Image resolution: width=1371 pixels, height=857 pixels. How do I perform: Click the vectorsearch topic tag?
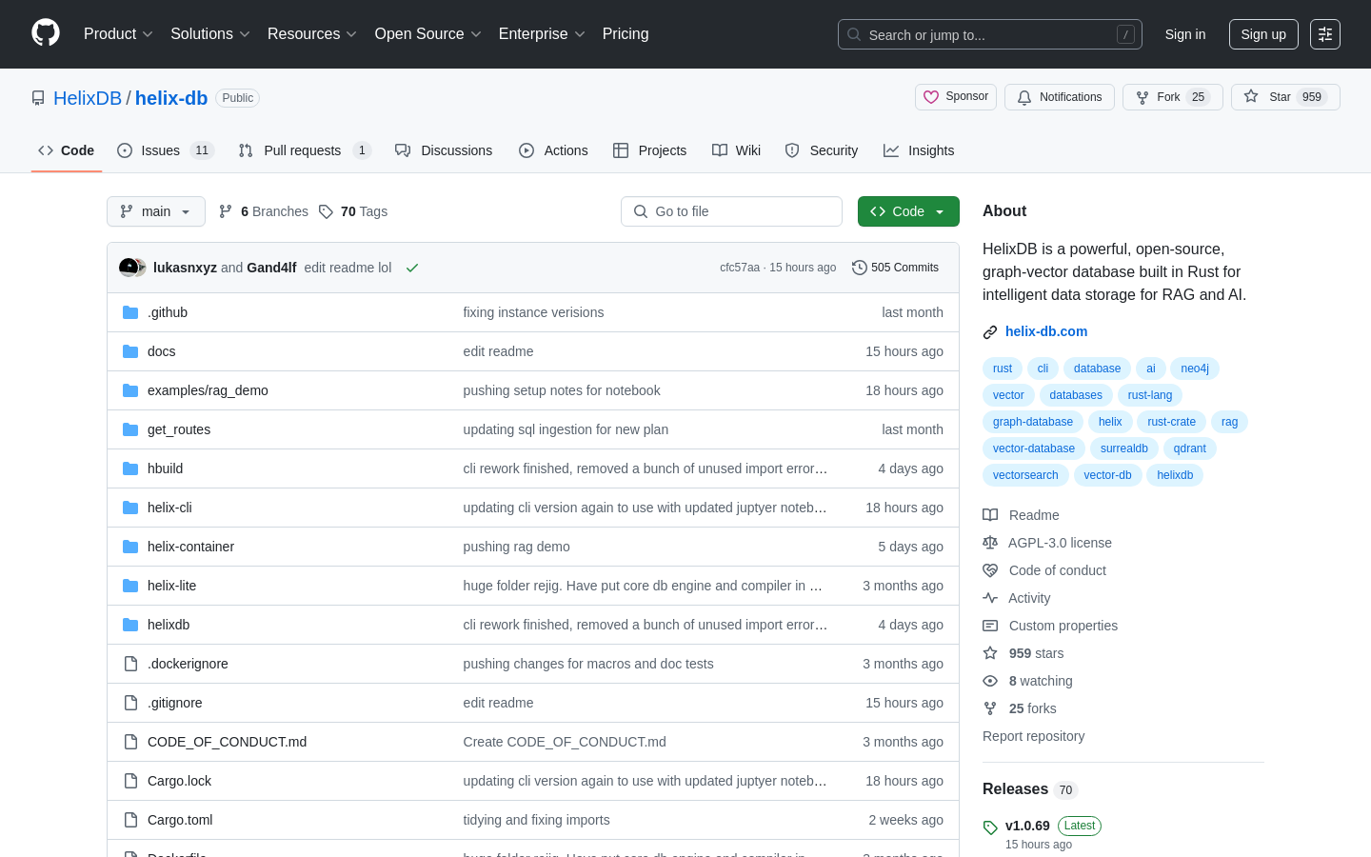(1025, 475)
